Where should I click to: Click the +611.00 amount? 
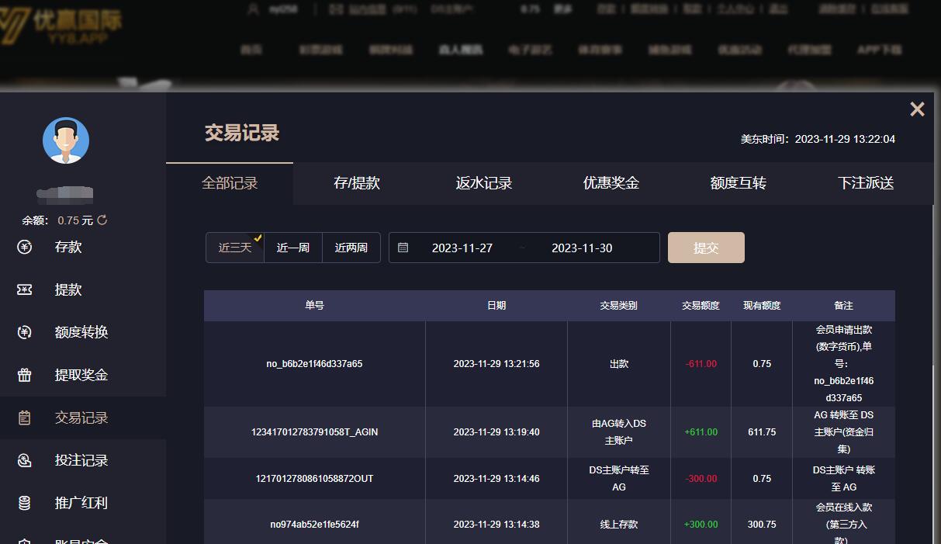click(701, 432)
